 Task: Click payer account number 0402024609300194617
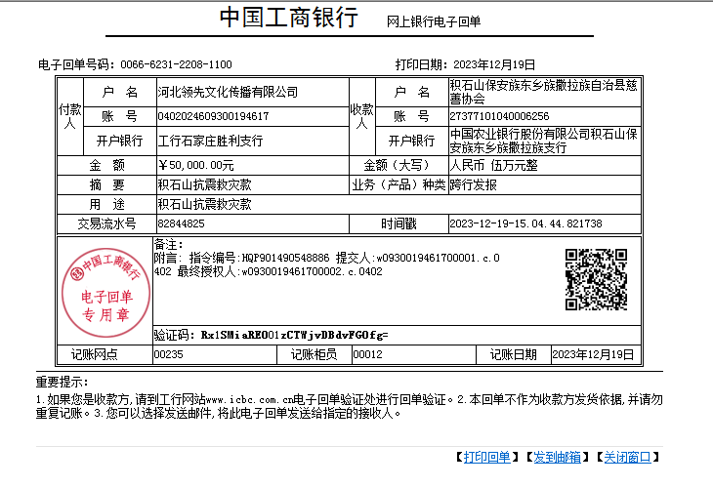(213, 116)
